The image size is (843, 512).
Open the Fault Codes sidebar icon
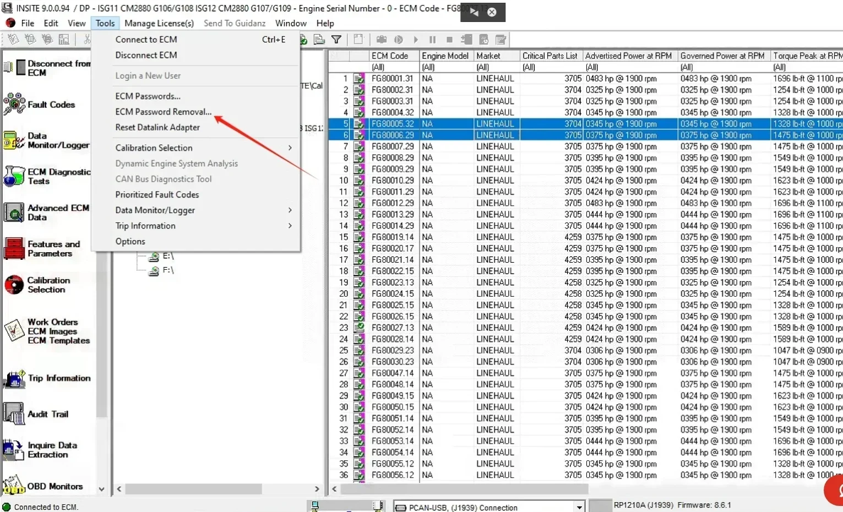coord(14,104)
